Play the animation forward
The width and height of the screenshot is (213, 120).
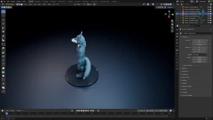[84, 111]
